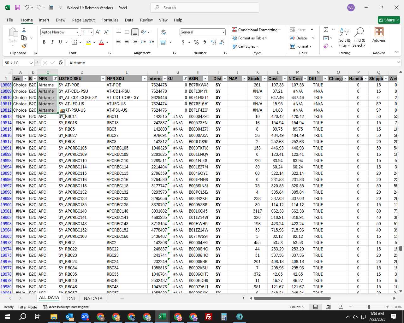Cut selection with the scissors icon

(24, 30)
